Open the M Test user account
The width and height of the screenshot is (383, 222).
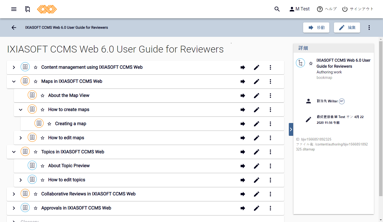(300, 9)
